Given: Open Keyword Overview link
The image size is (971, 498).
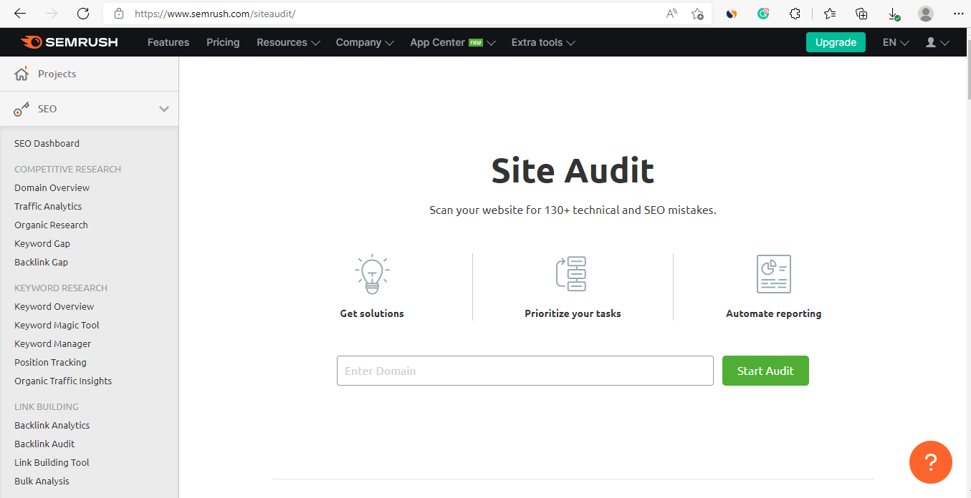Looking at the screenshot, I should 54,306.
